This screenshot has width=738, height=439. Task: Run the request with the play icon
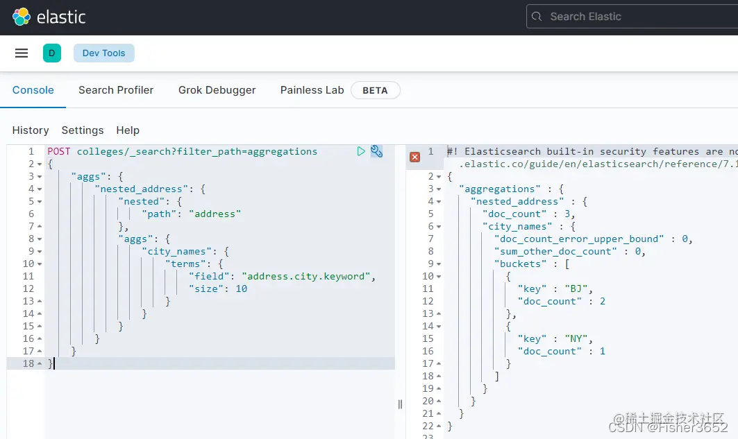(361, 151)
